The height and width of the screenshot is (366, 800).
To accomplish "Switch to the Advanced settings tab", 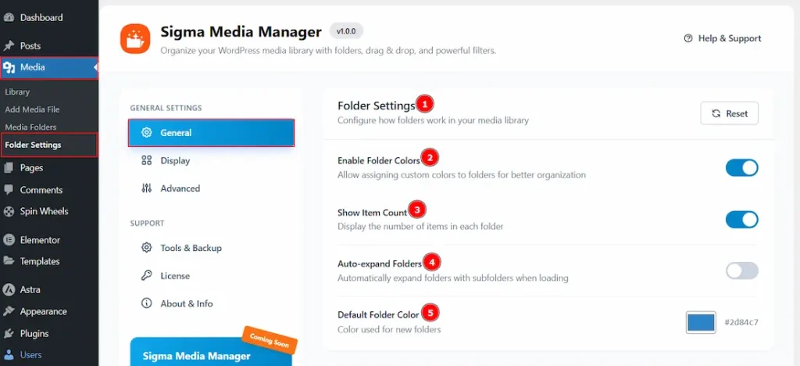I will click(x=211, y=188).
